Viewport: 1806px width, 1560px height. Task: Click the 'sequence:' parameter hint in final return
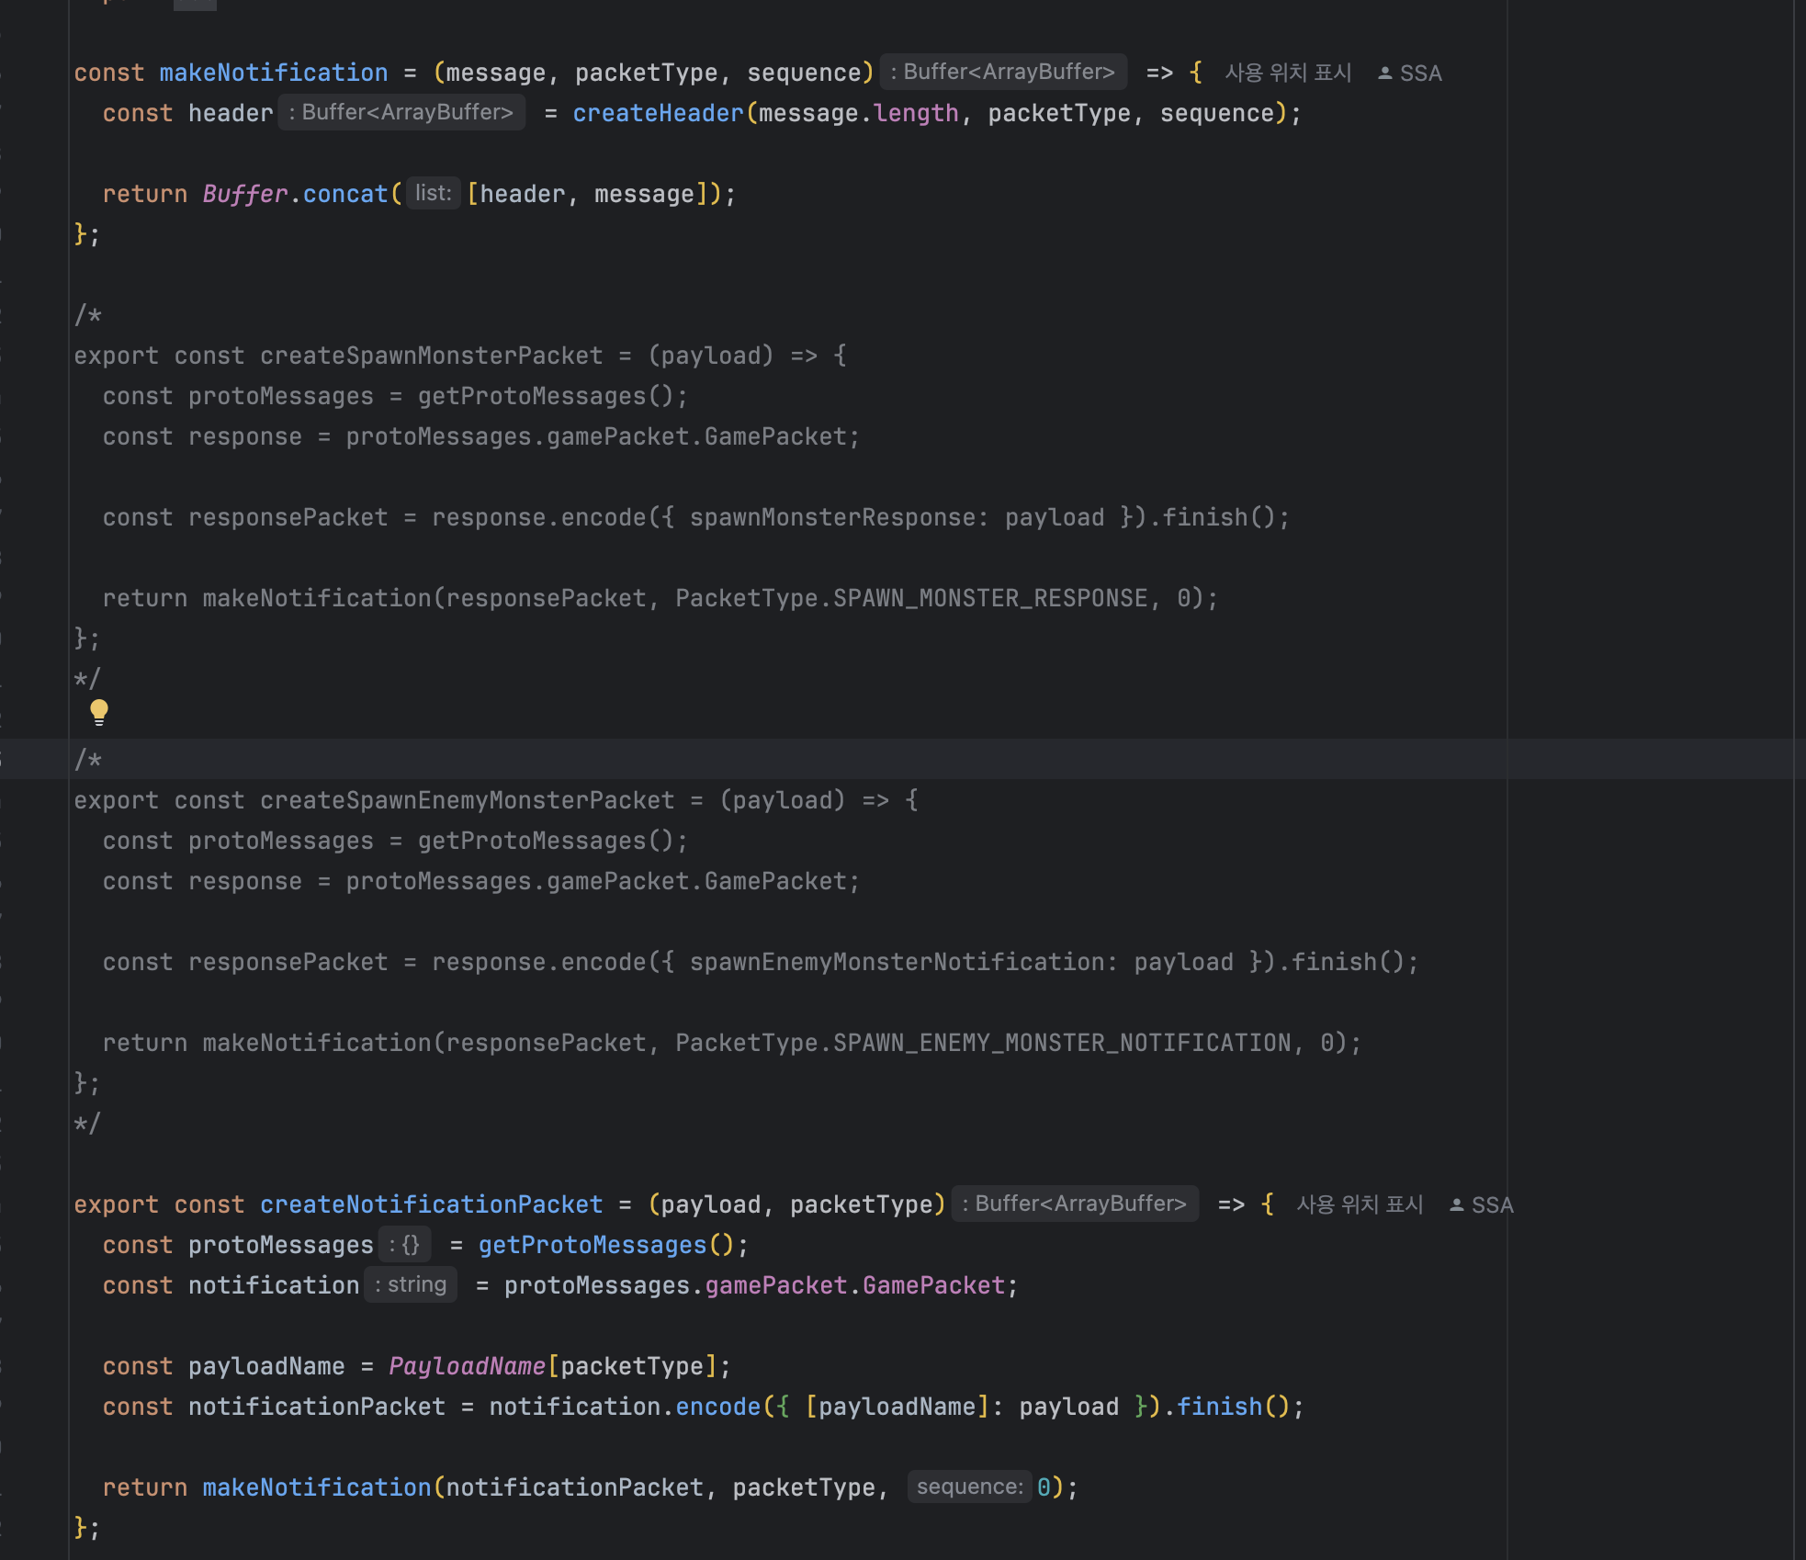coord(970,1487)
